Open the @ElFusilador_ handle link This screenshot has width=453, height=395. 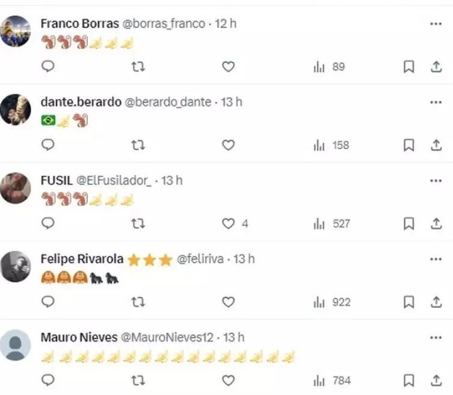click(113, 180)
